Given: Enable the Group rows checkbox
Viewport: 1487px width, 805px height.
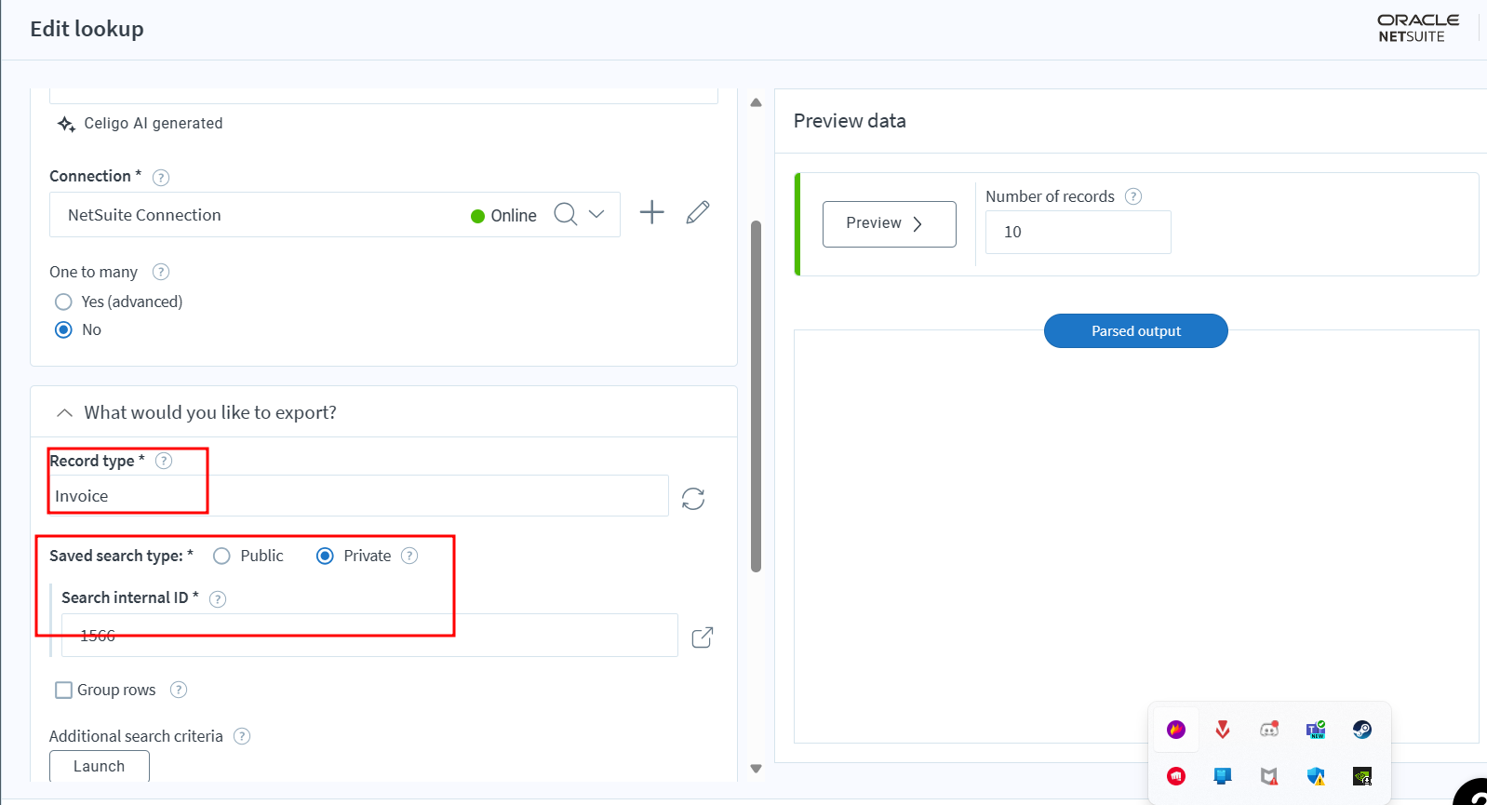Looking at the screenshot, I should coord(64,690).
